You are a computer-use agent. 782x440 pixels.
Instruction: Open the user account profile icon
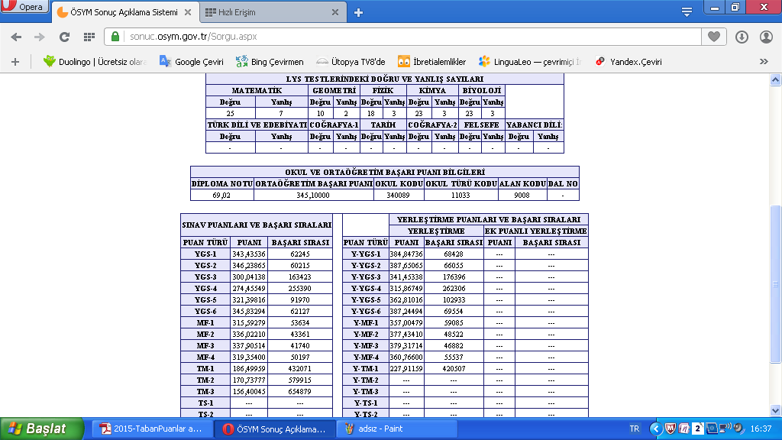[x=766, y=37]
